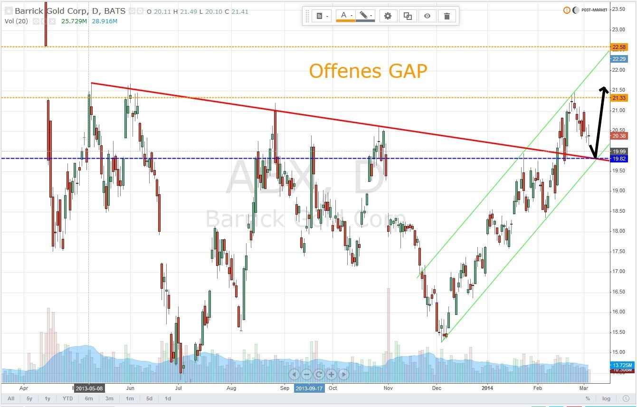
Task: Click the zoom in plus button
Action: [331, 374]
